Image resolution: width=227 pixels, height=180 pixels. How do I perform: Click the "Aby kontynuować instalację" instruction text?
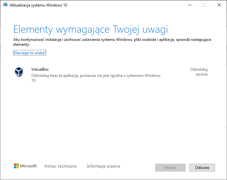[112, 42]
